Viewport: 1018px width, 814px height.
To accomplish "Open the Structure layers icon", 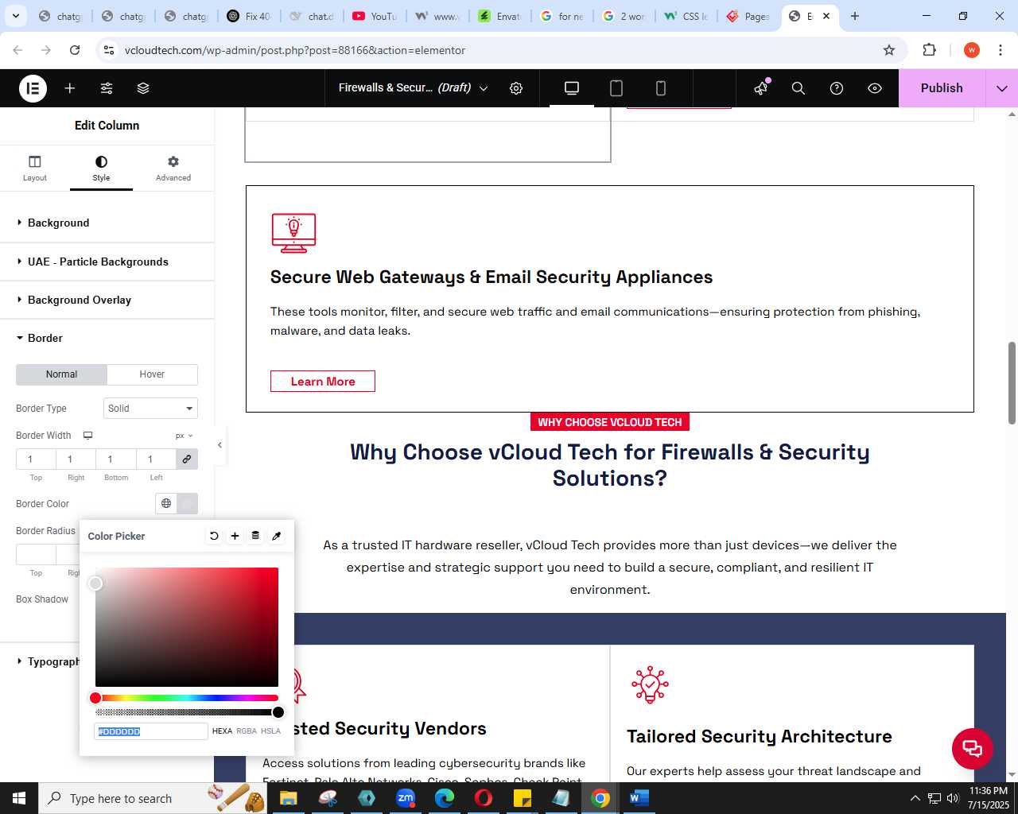I will (x=143, y=88).
